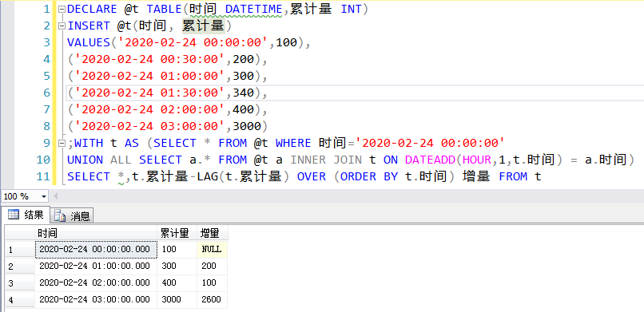Click the highlighted 累计量 on line 2
The height and width of the screenshot is (312, 644).
[203, 26]
